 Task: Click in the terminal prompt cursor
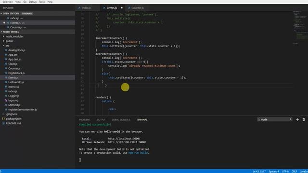80,160
